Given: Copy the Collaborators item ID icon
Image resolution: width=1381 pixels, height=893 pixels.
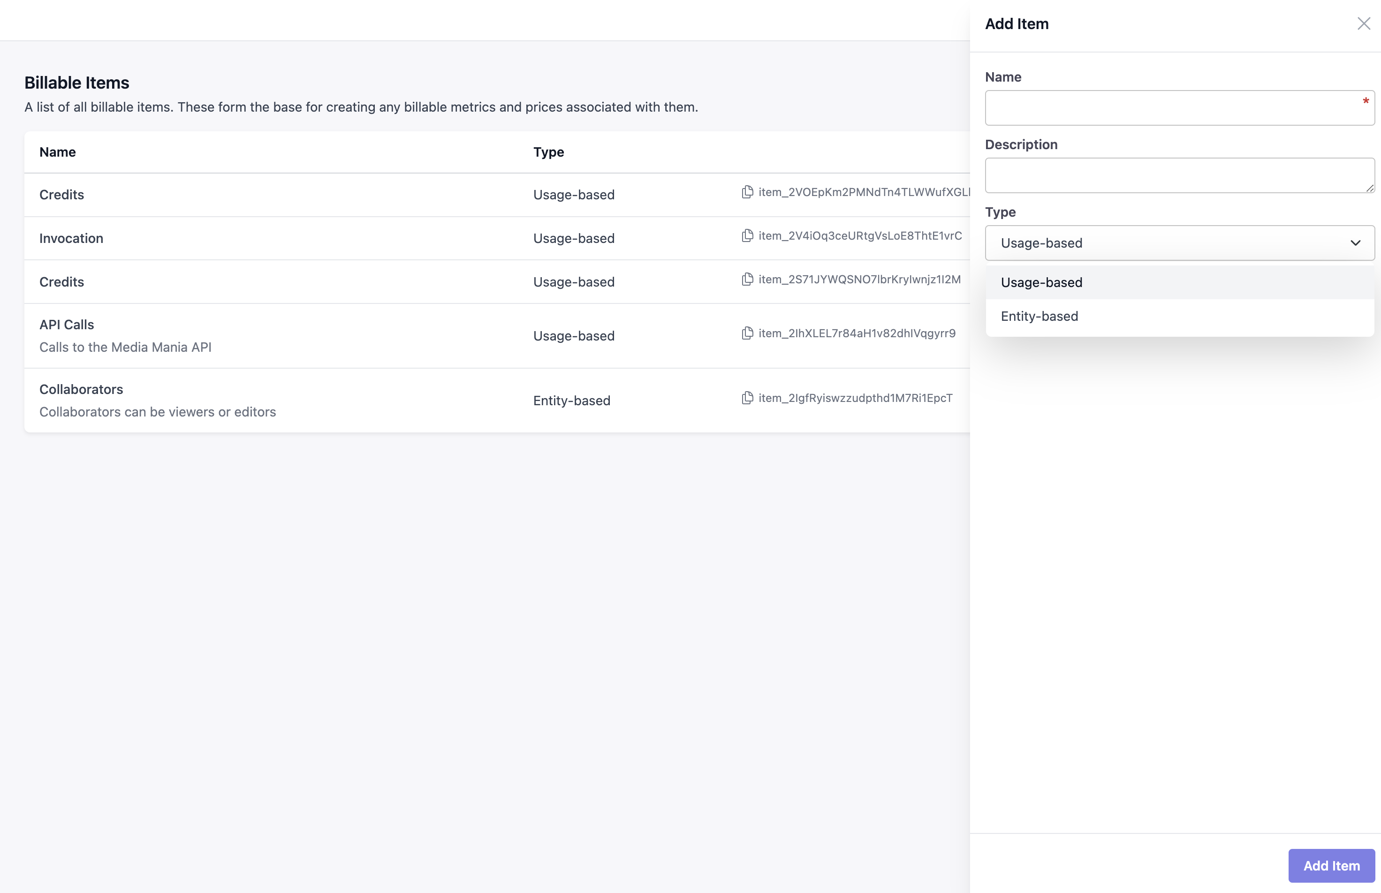Looking at the screenshot, I should 747,398.
